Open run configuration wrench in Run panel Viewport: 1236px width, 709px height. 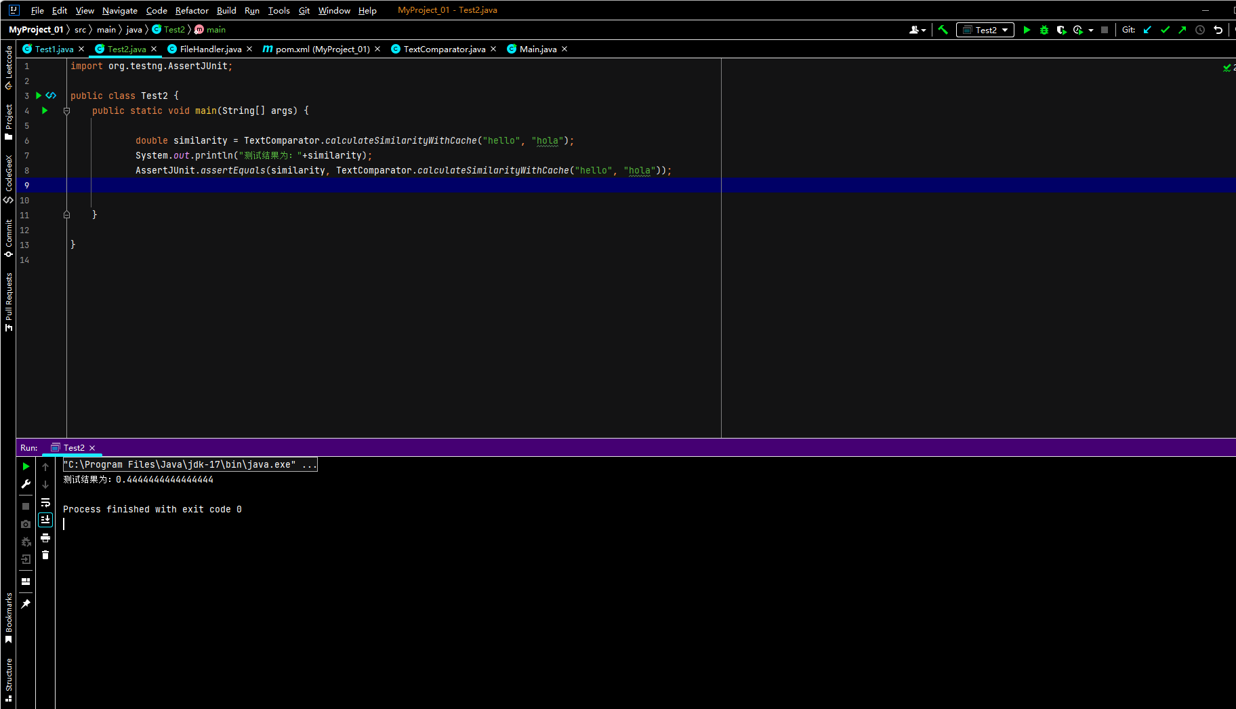26,484
